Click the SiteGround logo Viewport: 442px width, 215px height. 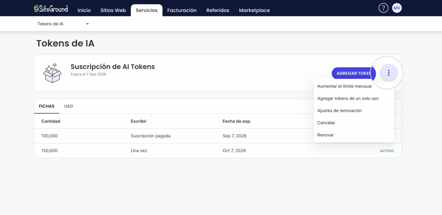click(x=51, y=9)
